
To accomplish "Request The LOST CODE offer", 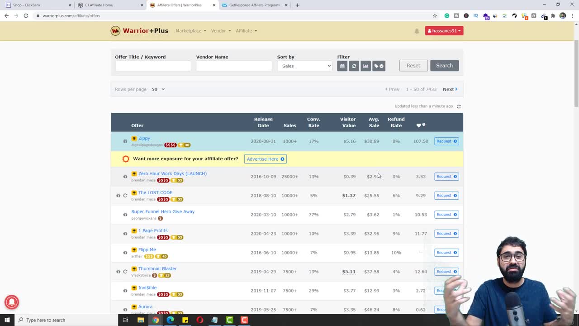I will click(x=446, y=196).
